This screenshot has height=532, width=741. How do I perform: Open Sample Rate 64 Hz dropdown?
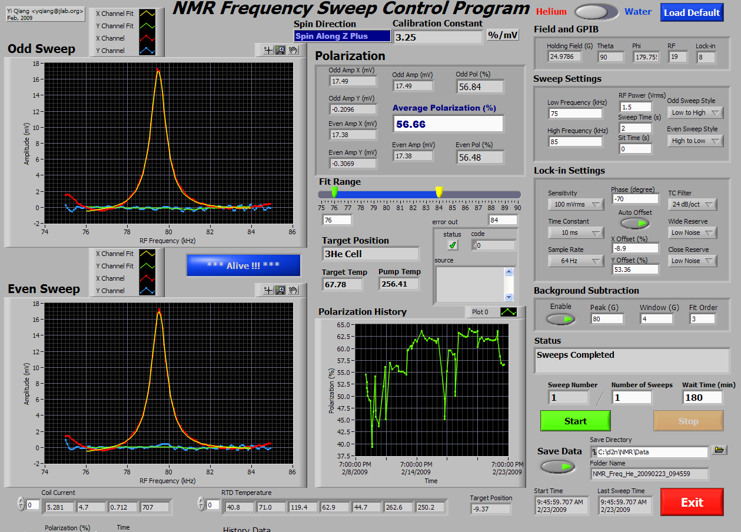(576, 261)
